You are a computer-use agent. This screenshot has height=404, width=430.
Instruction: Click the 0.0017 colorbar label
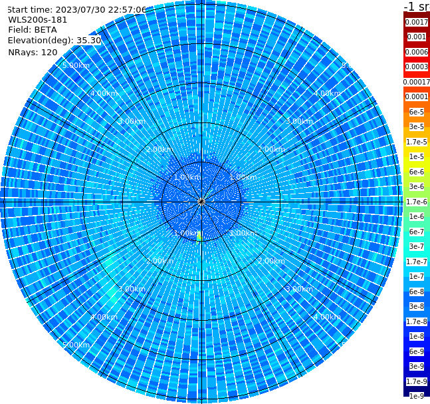click(x=417, y=22)
